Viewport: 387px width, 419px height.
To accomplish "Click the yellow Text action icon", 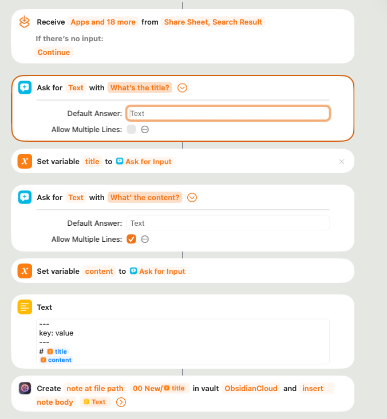I will click(25, 307).
